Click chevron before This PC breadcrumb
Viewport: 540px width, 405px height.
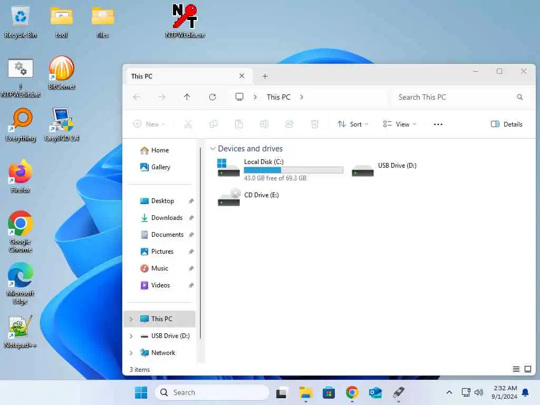point(255,97)
